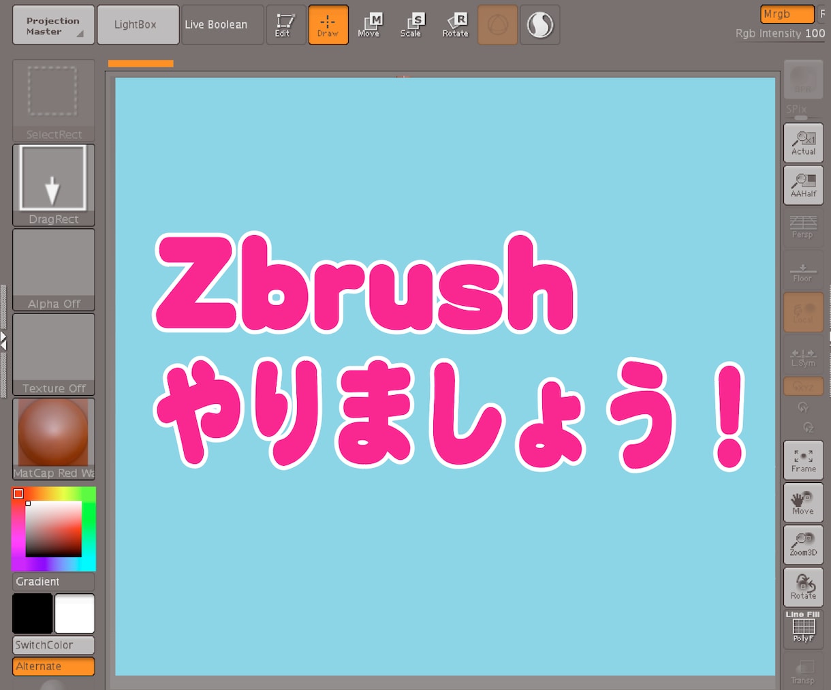Viewport: 831px width, 690px height.
Task: Open the MatCap Red Wax material picker
Action: [54, 439]
